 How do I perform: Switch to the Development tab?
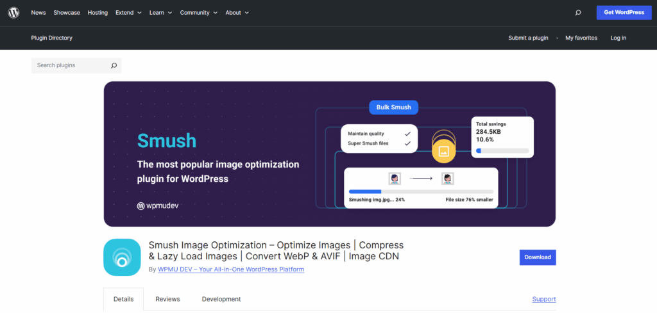pyautogui.click(x=221, y=299)
